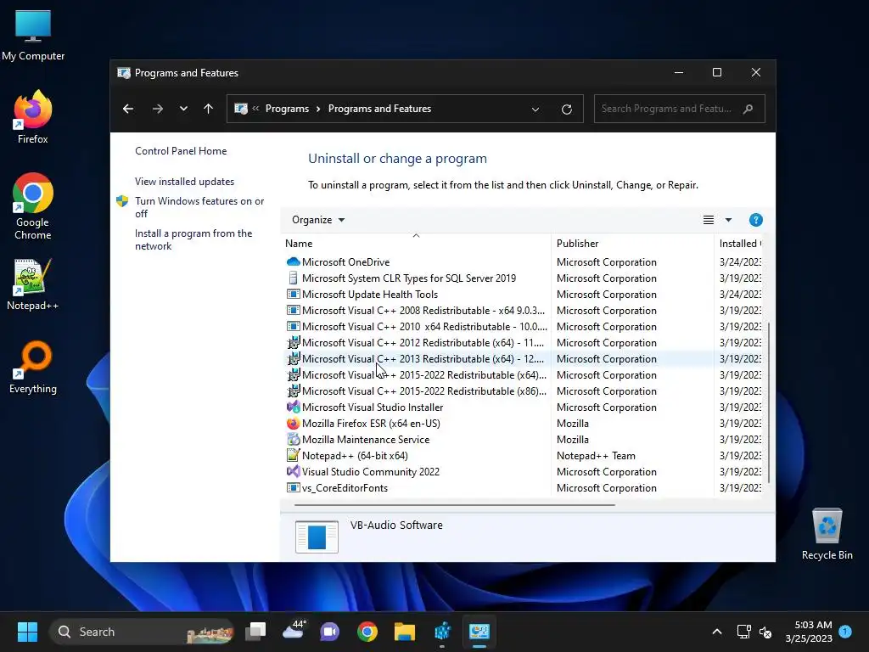The height and width of the screenshot is (652, 869).
Task: Click the magnifier icon in search box
Action: pyautogui.click(x=748, y=109)
